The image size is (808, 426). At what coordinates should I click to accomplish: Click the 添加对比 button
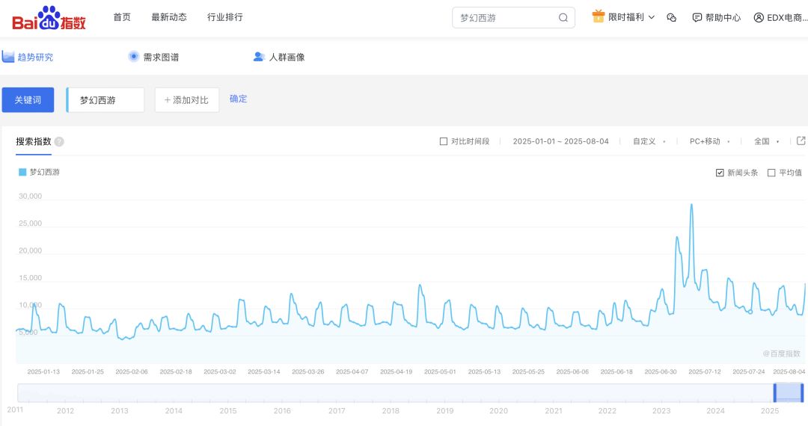(187, 100)
